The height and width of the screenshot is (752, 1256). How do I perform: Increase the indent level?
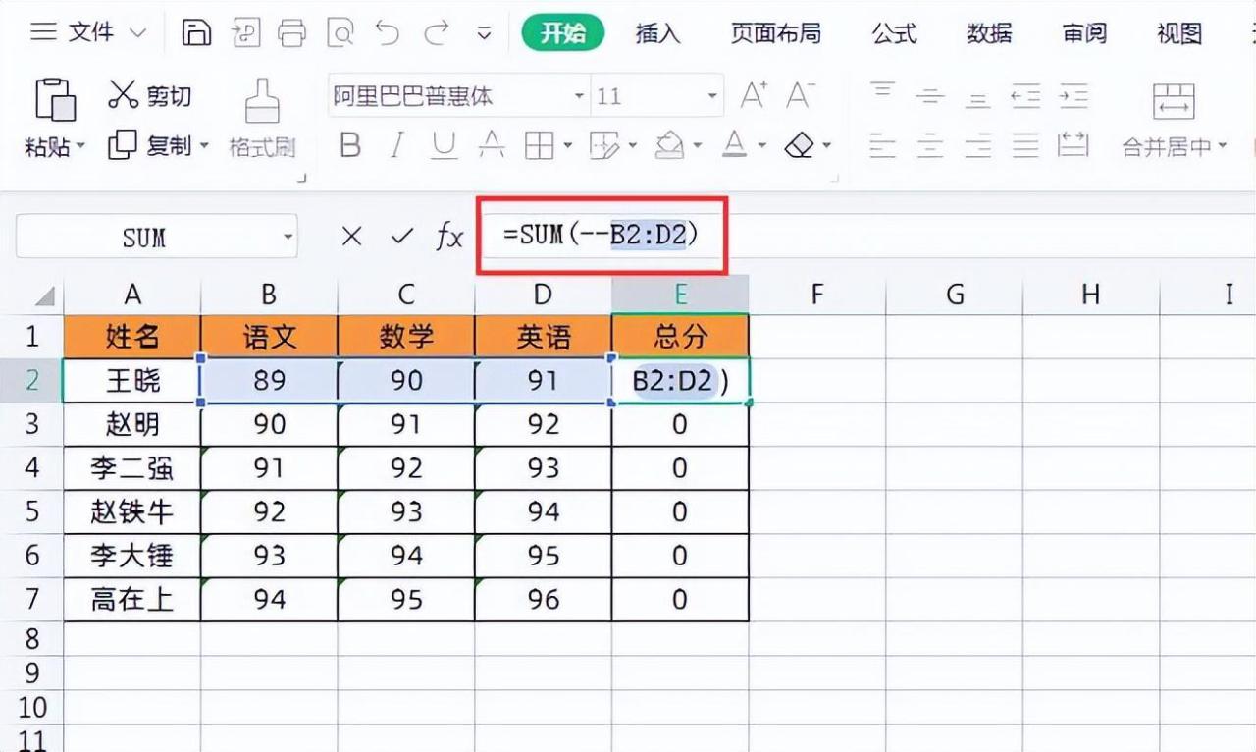[1073, 95]
